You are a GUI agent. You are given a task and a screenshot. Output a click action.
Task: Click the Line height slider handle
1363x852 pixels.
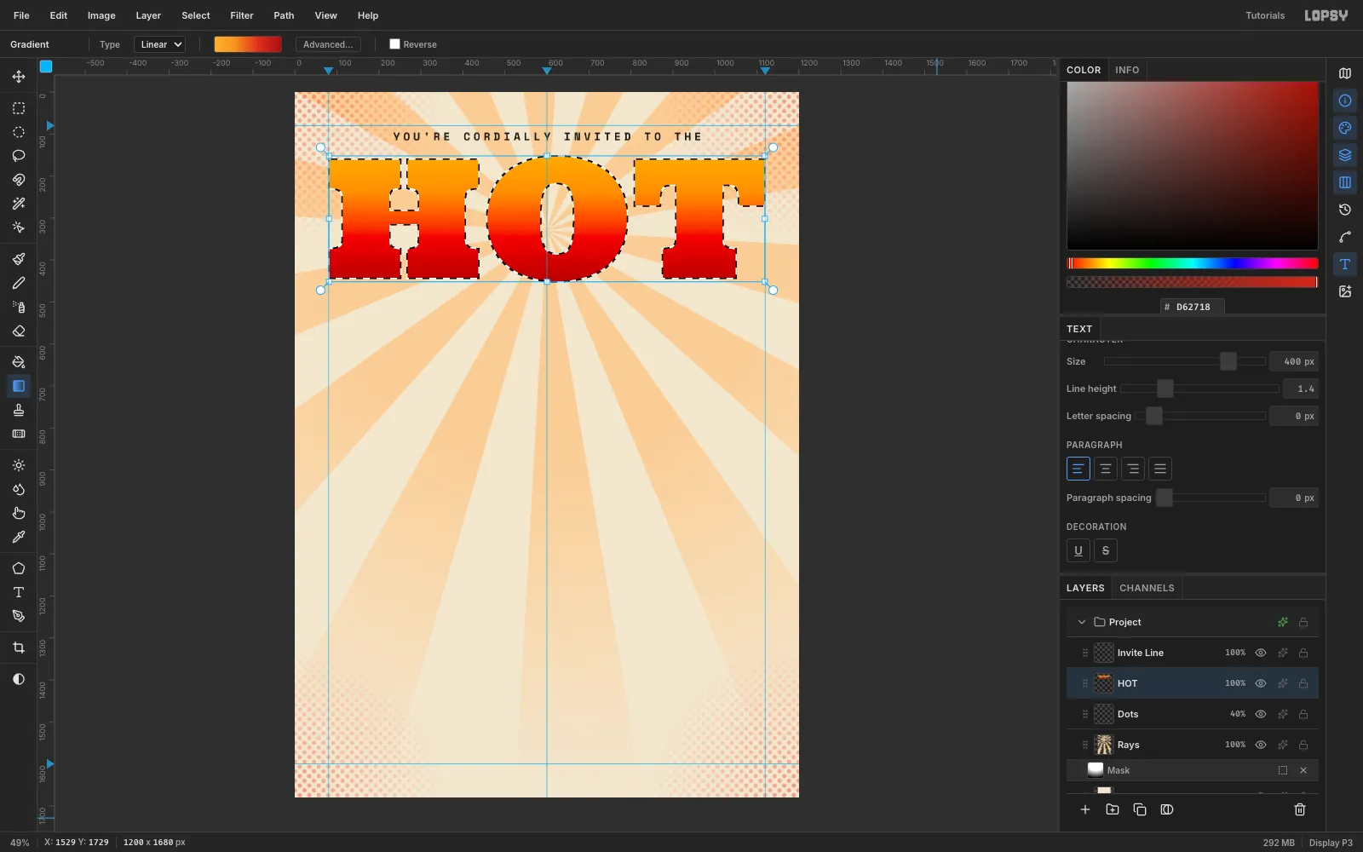click(1165, 389)
